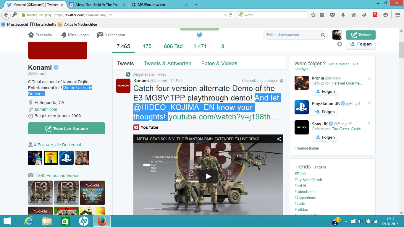The height and width of the screenshot is (227, 404).
Task: Click the share icon on the YouTube video
Action: point(279,139)
